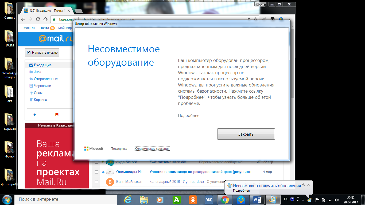Close the Входящие browser tab
The height and width of the screenshot is (205, 365).
(x=69, y=11)
